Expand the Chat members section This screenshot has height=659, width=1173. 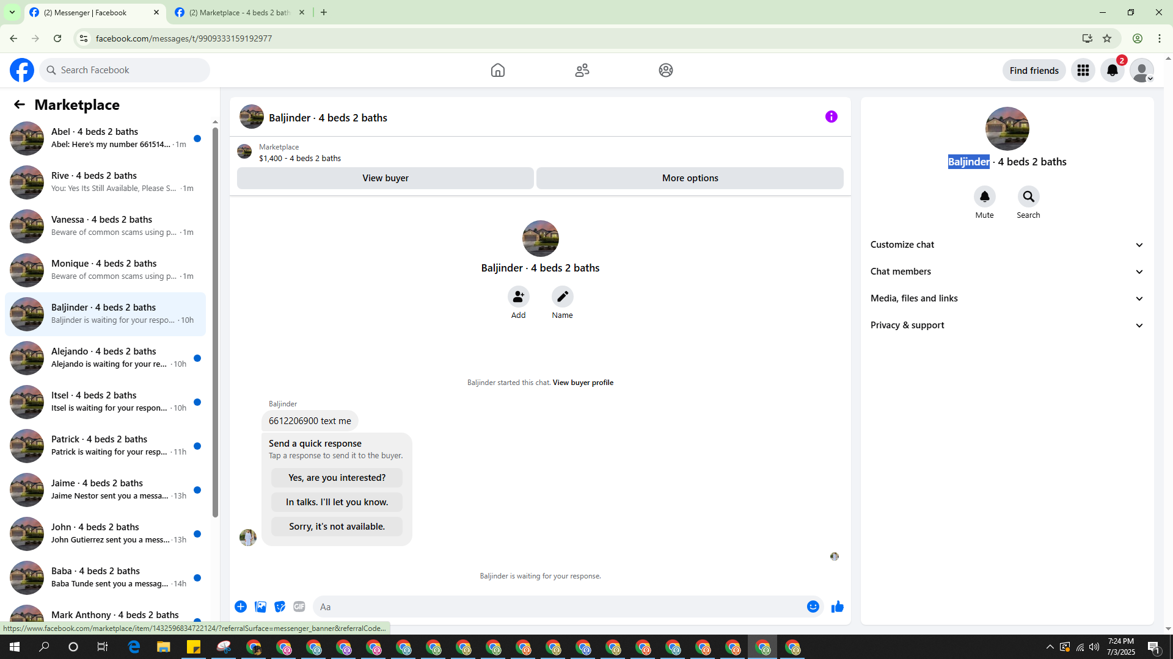1007,272
